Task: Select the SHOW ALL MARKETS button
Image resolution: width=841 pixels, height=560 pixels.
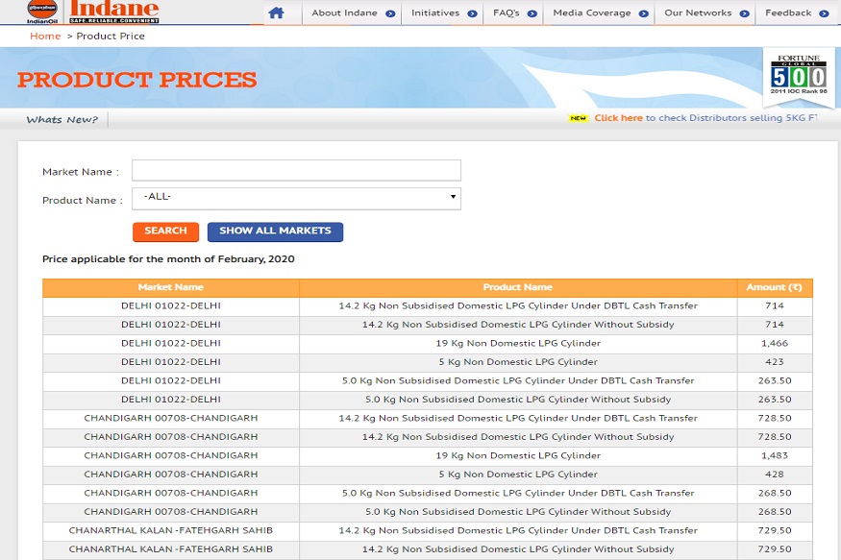Action: pyautogui.click(x=275, y=231)
